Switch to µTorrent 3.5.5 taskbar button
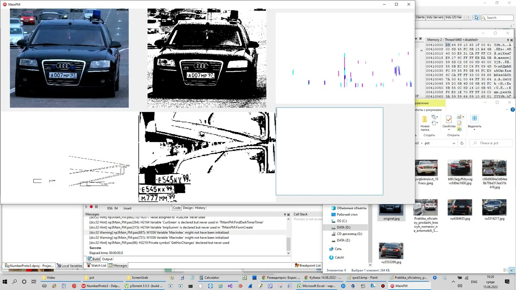The image size is (516, 290). click(x=144, y=286)
